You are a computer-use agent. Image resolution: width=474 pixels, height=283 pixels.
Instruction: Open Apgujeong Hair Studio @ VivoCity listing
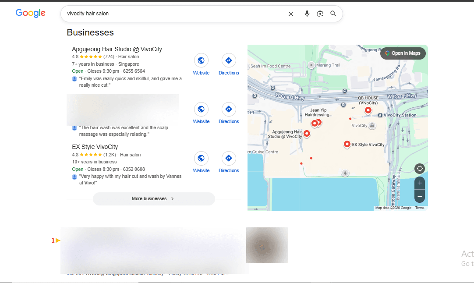pos(117,49)
